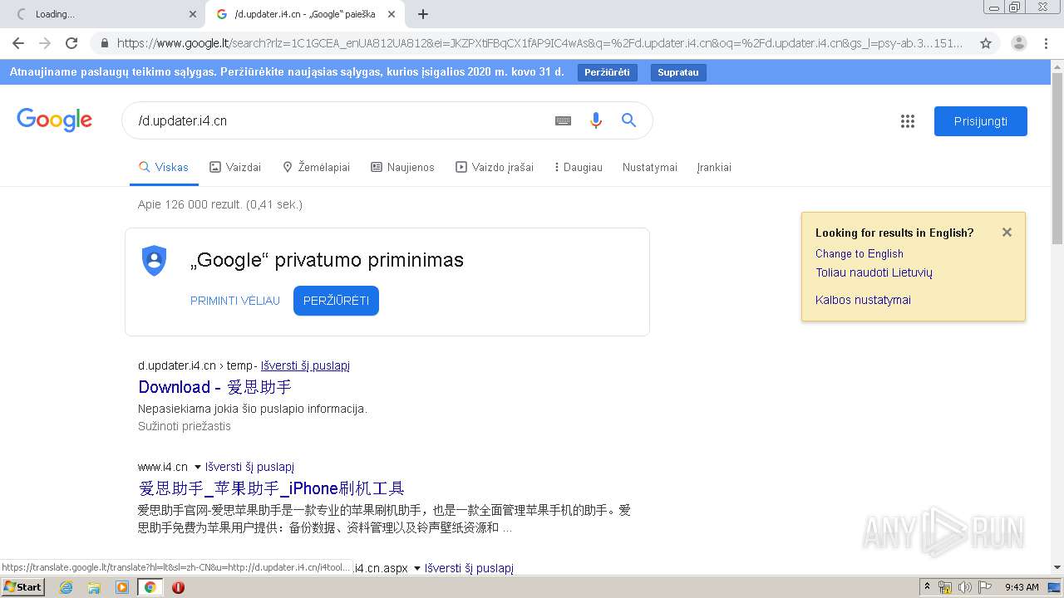Expand the i4.cn.aspx result dropdown arrow

tap(417, 569)
